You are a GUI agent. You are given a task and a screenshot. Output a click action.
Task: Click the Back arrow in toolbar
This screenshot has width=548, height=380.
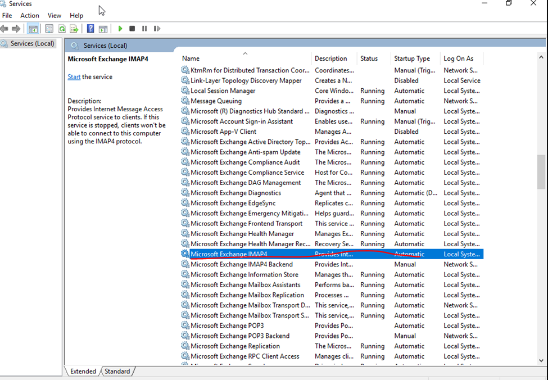point(4,29)
